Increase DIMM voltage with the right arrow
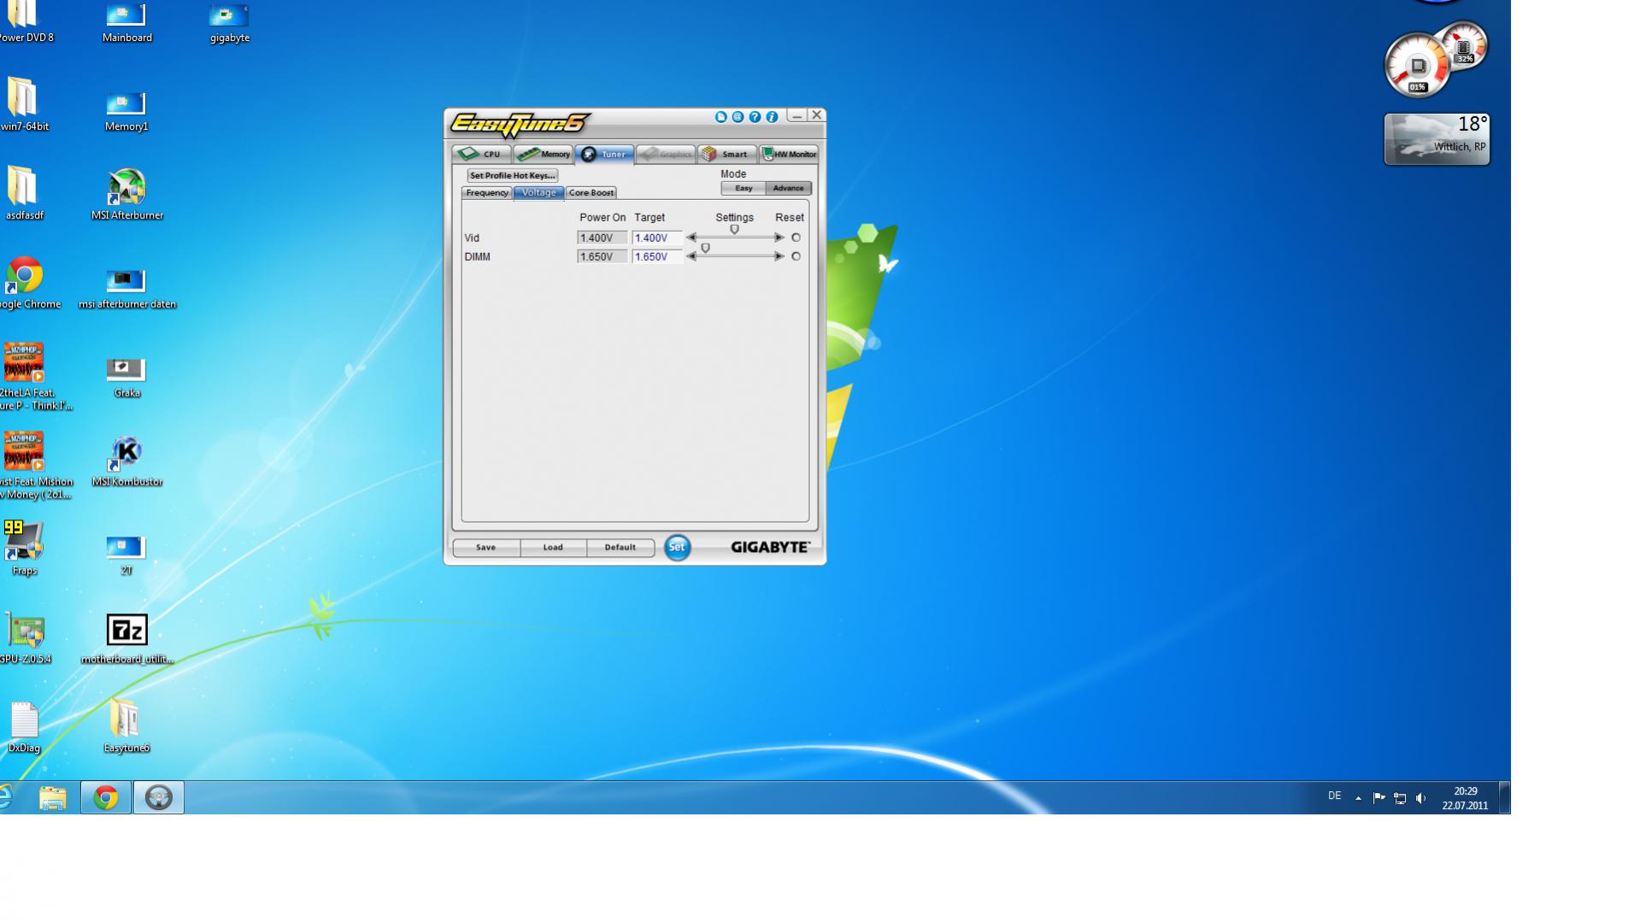The image size is (1640, 922). pyautogui.click(x=779, y=256)
